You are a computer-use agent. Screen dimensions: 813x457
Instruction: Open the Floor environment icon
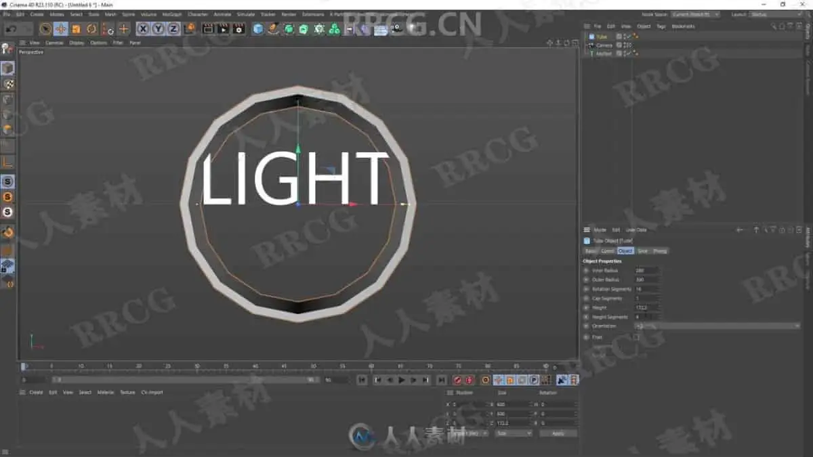pyautogui.click(x=381, y=28)
